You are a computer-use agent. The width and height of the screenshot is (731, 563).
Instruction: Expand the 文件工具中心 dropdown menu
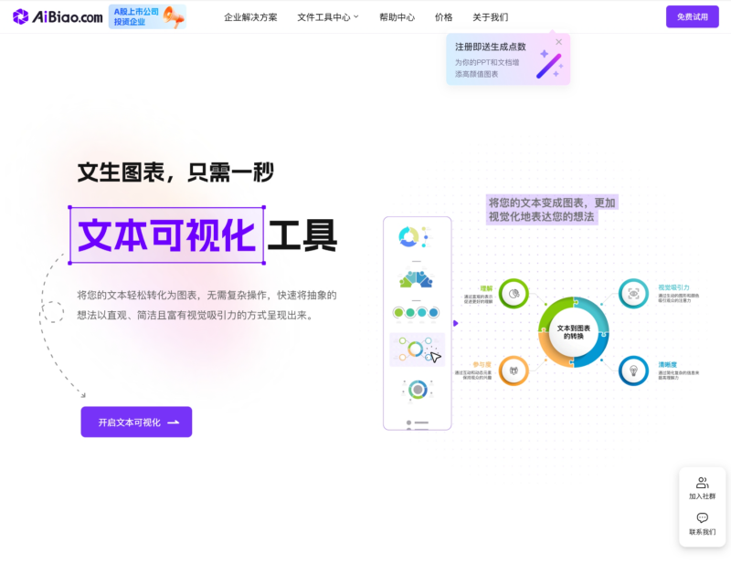328,17
